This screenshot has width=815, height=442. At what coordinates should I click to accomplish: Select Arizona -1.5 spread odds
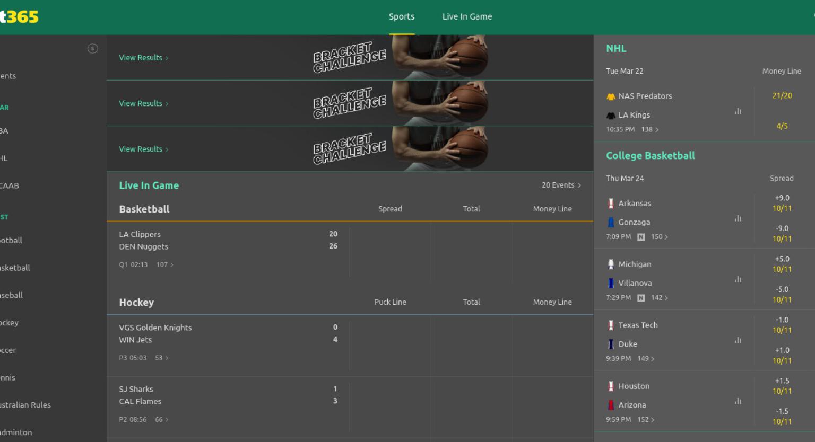click(x=782, y=416)
